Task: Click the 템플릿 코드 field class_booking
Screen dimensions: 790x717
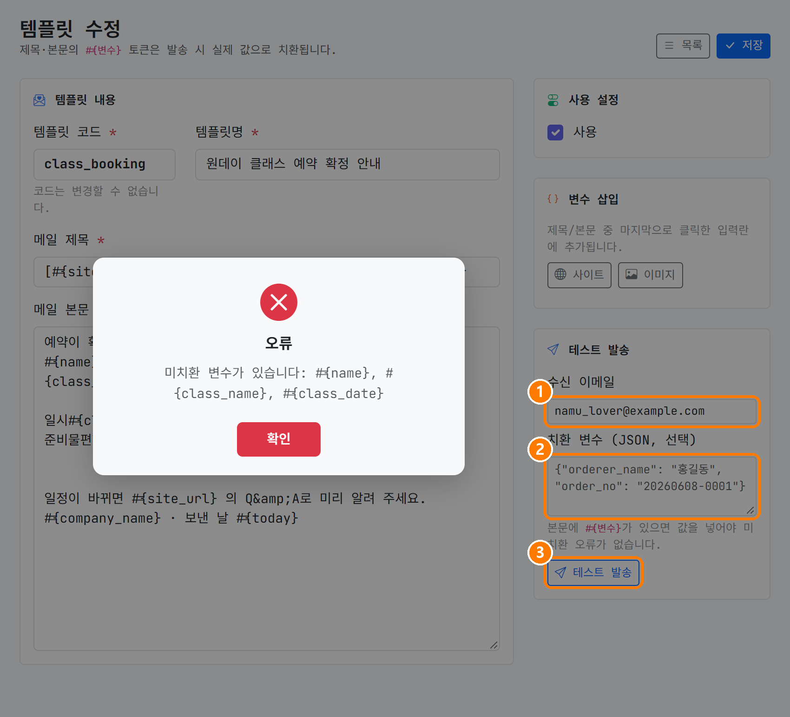Action: [105, 164]
